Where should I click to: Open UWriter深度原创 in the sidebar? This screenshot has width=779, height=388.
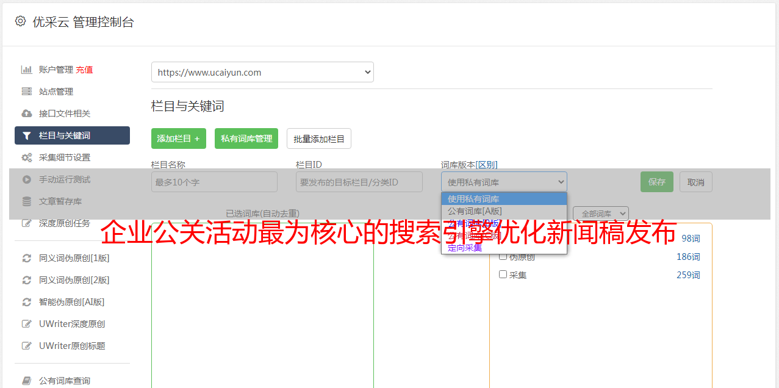[72, 324]
